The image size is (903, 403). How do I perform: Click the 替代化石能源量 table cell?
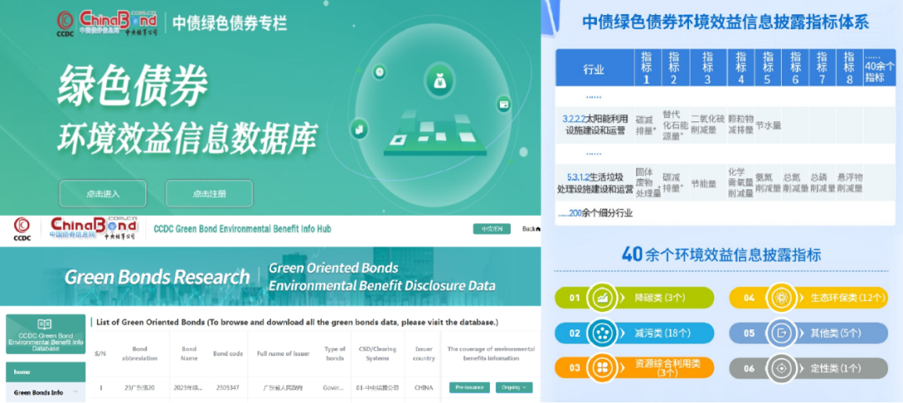pyautogui.click(x=676, y=125)
